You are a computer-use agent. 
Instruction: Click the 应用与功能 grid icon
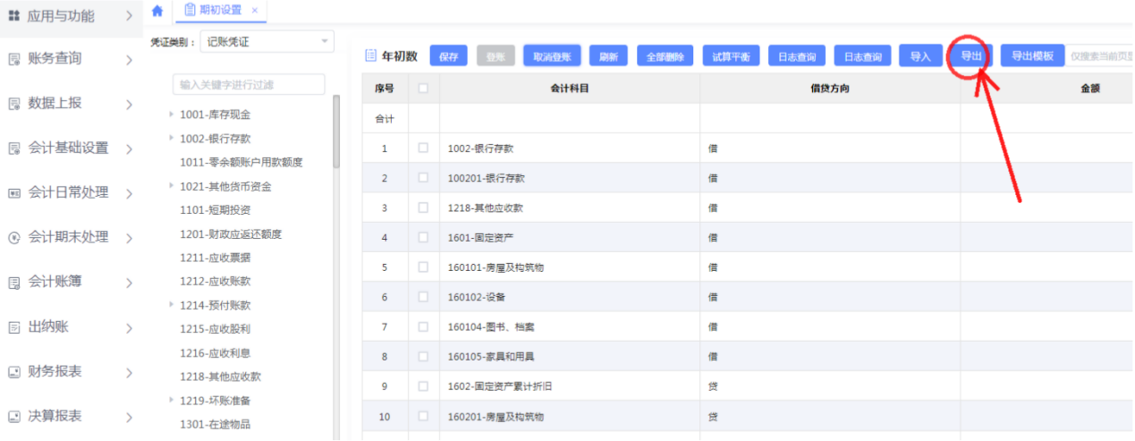point(13,16)
